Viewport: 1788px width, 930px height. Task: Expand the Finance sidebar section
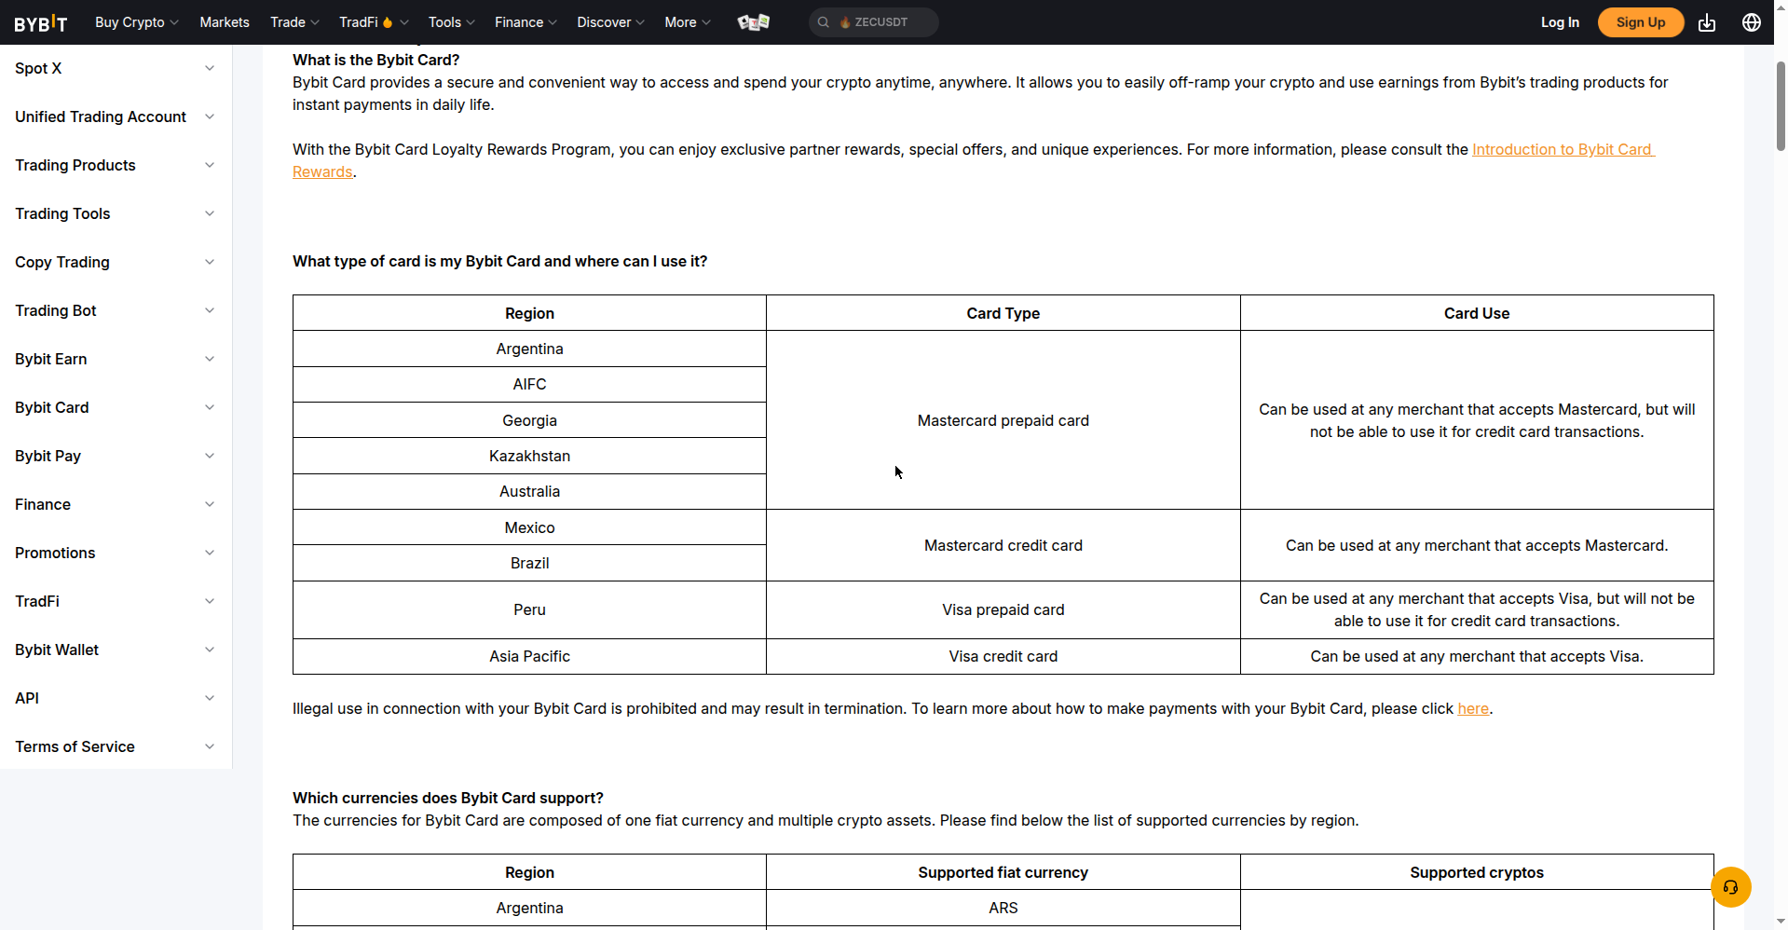tap(116, 504)
